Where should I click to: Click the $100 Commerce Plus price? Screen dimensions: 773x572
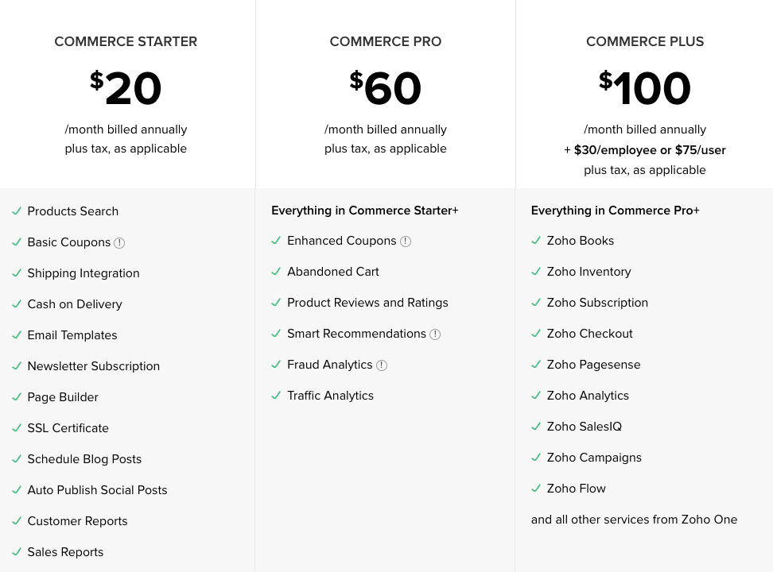click(645, 87)
